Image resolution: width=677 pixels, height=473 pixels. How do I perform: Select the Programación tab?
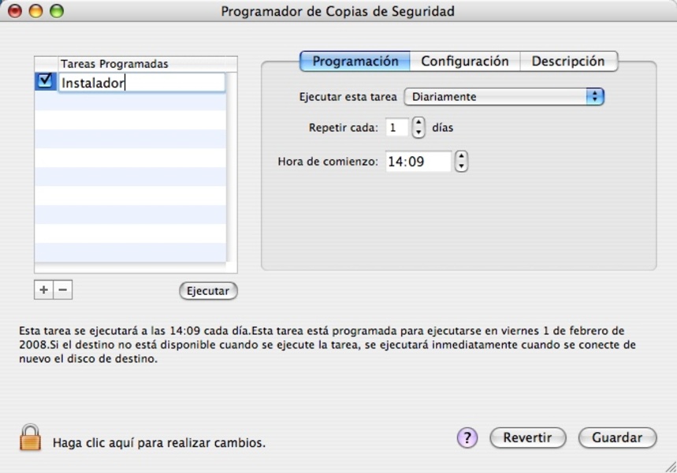[355, 61]
